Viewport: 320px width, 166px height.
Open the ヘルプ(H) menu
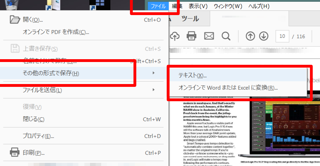pos(259,6)
